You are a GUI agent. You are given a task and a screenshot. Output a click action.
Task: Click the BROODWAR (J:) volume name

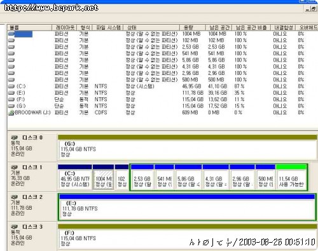32,112
